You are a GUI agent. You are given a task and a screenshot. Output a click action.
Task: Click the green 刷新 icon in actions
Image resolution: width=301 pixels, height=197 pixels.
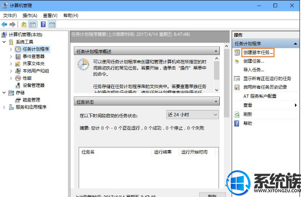(237, 114)
